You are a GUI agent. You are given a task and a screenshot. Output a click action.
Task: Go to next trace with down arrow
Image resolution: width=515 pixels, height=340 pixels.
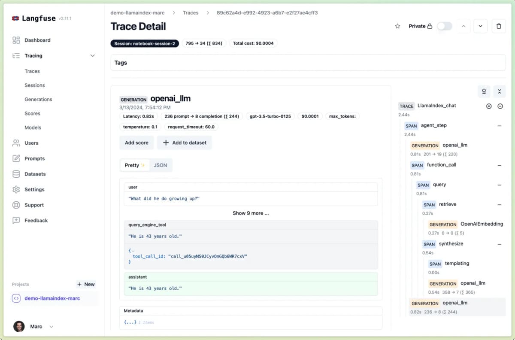480,26
